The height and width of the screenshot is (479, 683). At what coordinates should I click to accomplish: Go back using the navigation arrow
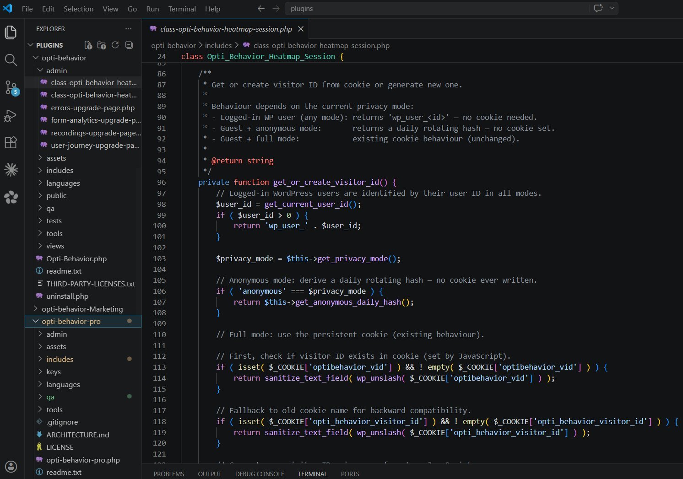pyautogui.click(x=261, y=9)
